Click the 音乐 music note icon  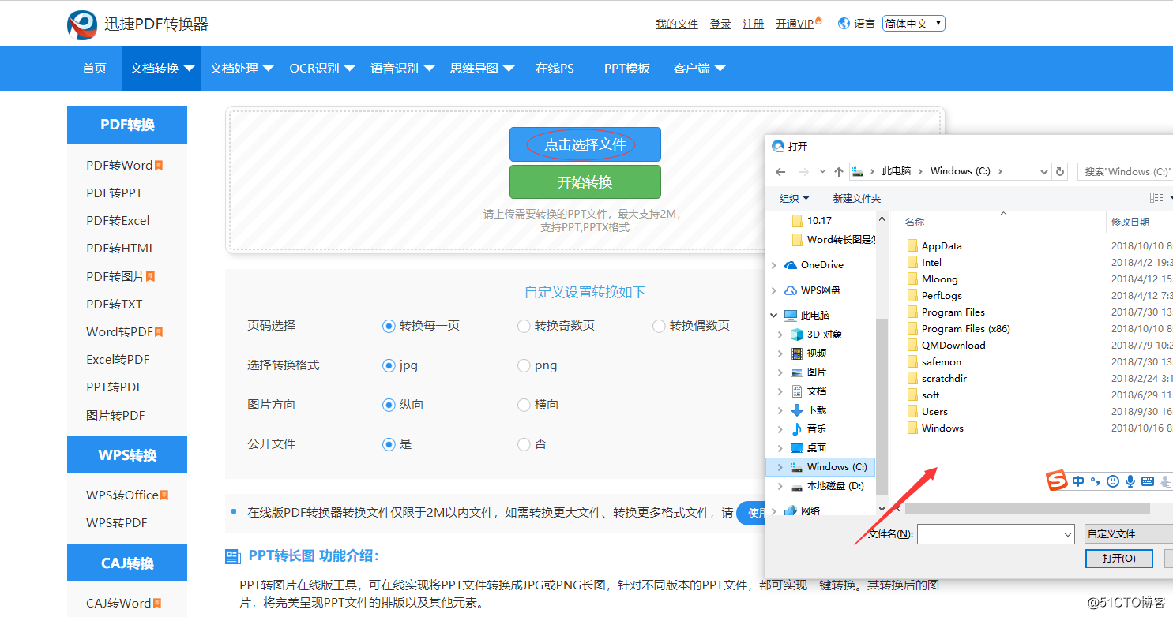coord(797,429)
